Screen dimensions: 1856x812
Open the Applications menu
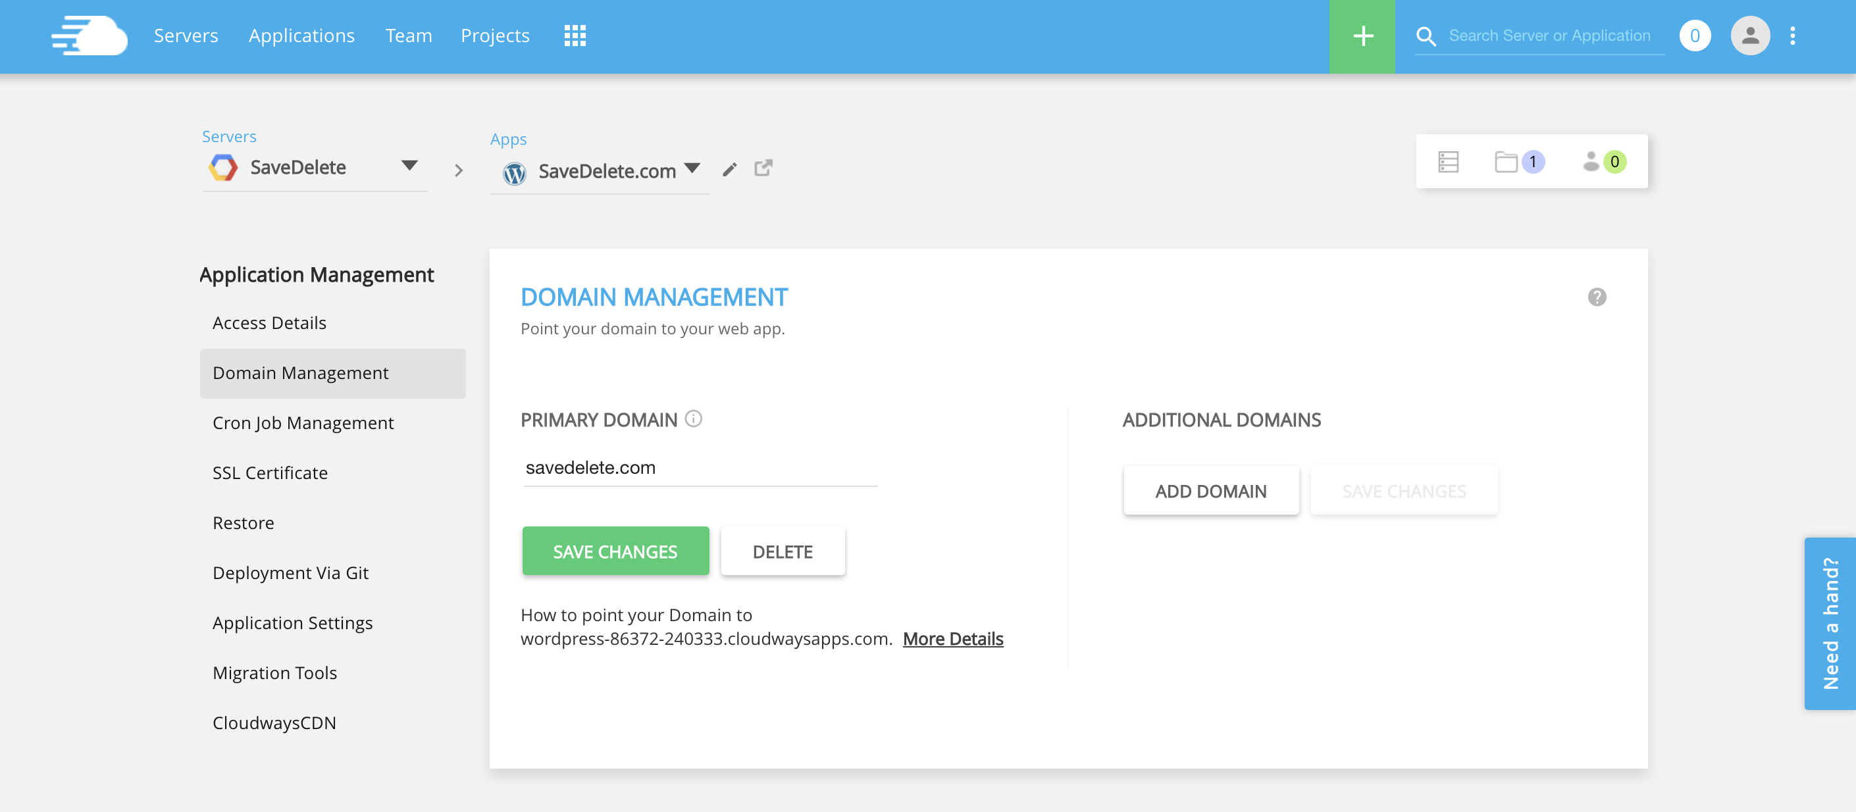pyautogui.click(x=301, y=36)
